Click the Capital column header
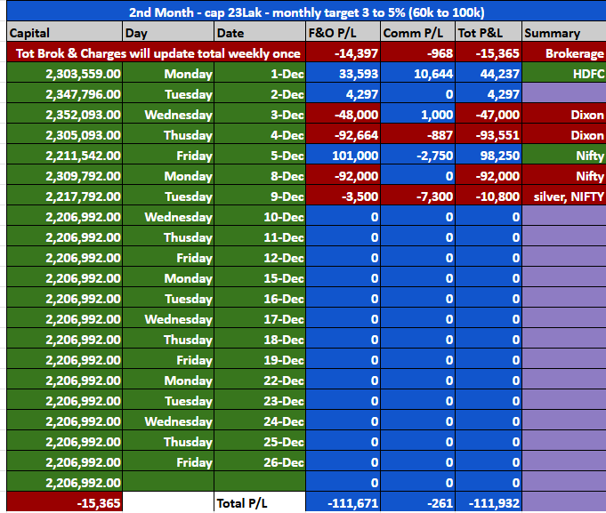This screenshot has width=606, height=513. 64,32
